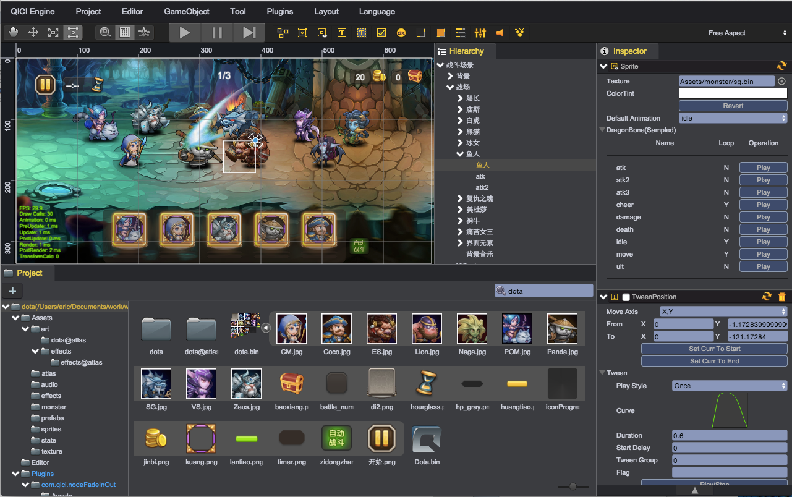This screenshot has width=792, height=497.
Task: Open the Play Style dropdown
Action: 730,386
